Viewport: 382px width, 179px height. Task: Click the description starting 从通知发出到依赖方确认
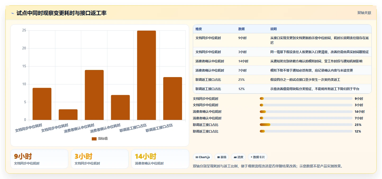coord(316,61)
